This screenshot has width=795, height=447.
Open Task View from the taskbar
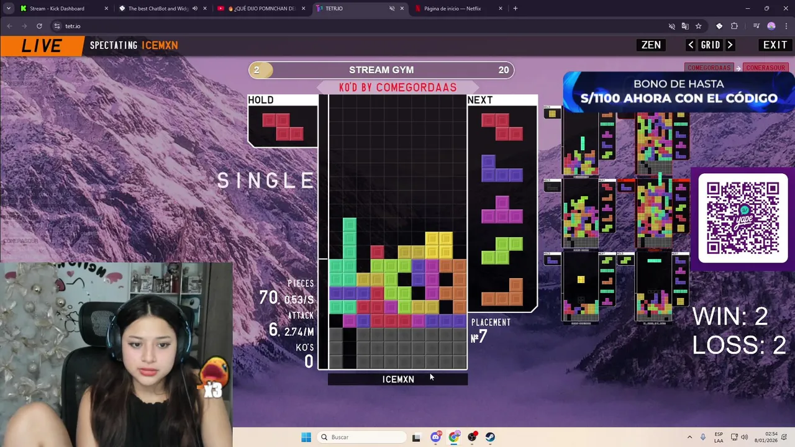tap(416, 437)
